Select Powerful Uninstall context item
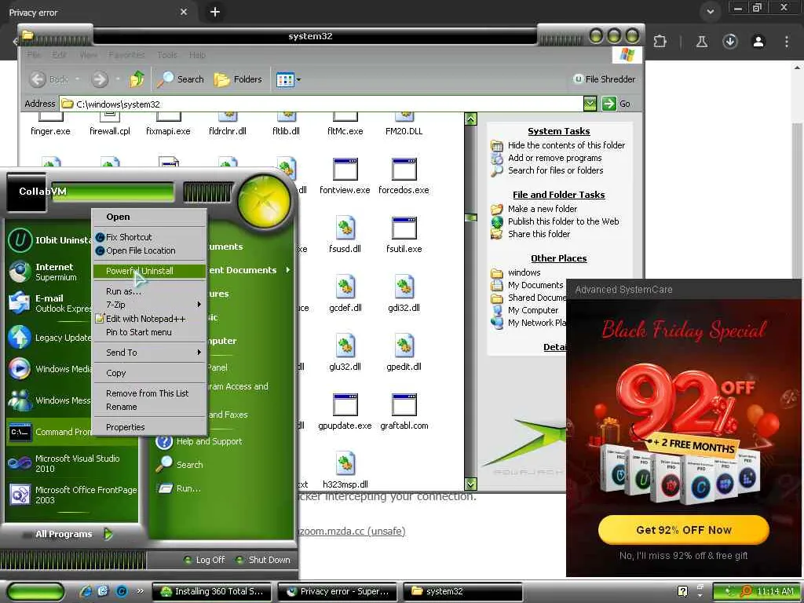Viewport: 804px width, 603px height. tap(148, 271)
